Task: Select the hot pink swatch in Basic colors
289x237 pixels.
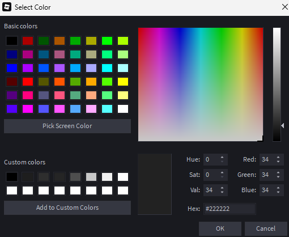Action: point(28,95)
